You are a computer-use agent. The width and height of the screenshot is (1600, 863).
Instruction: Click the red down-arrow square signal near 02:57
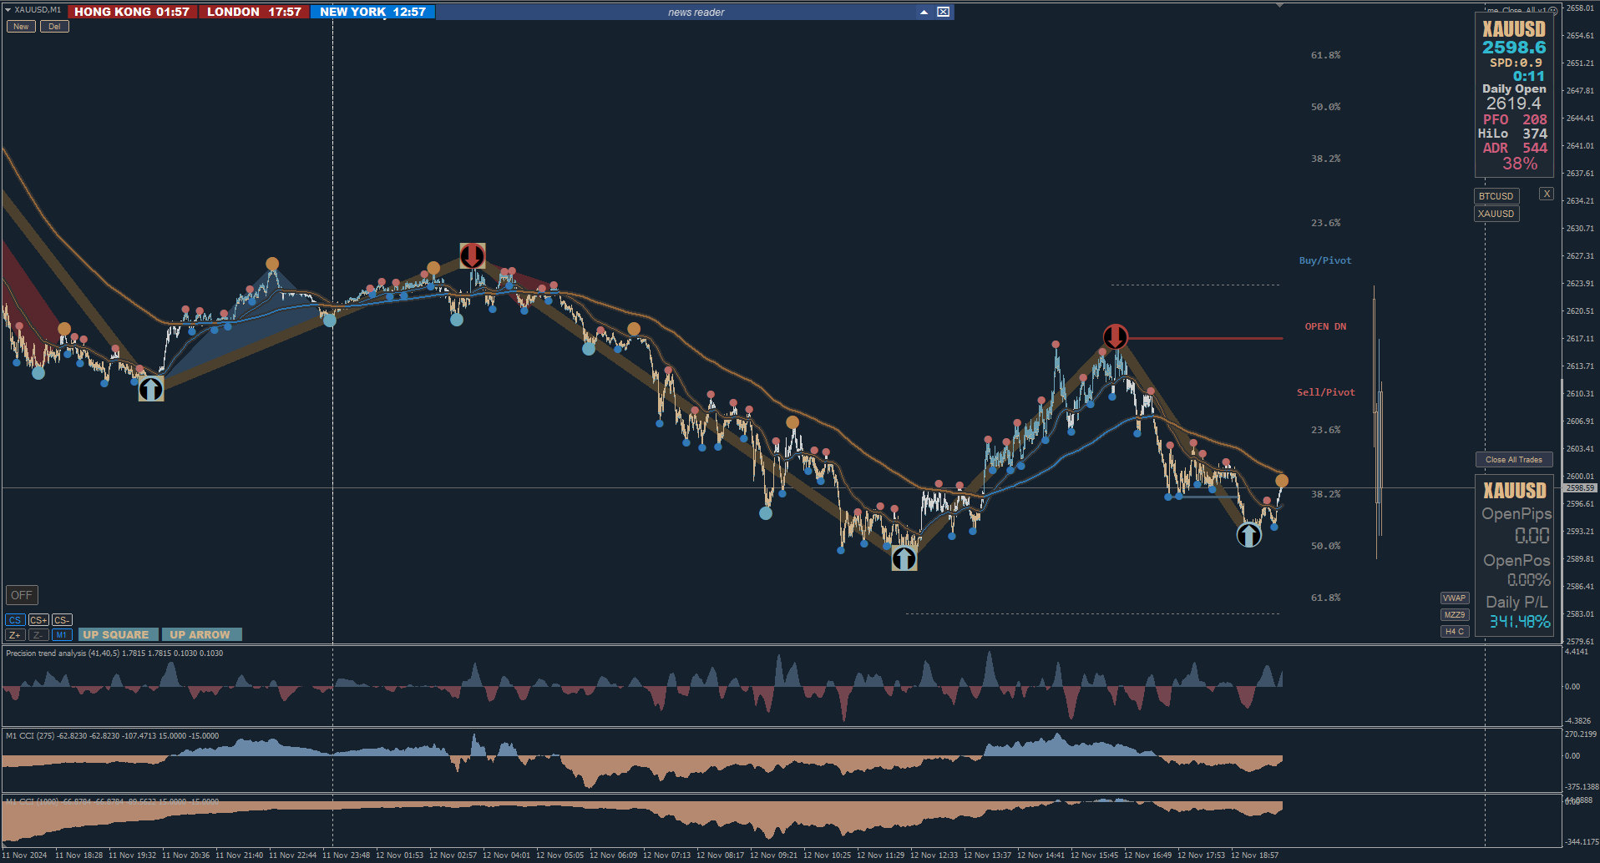[x=473, y=255]
